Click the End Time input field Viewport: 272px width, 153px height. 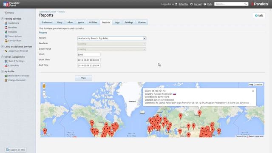[89, 65]
